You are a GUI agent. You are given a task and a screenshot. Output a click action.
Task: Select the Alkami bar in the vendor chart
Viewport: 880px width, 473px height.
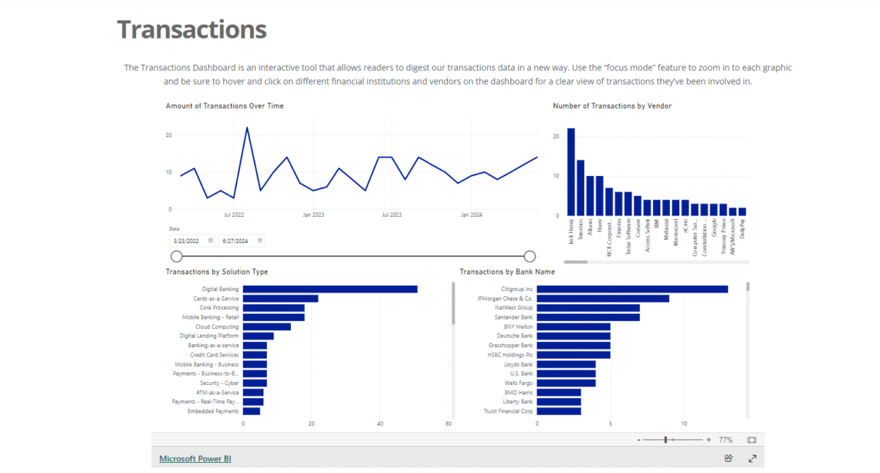coord(590,196)
